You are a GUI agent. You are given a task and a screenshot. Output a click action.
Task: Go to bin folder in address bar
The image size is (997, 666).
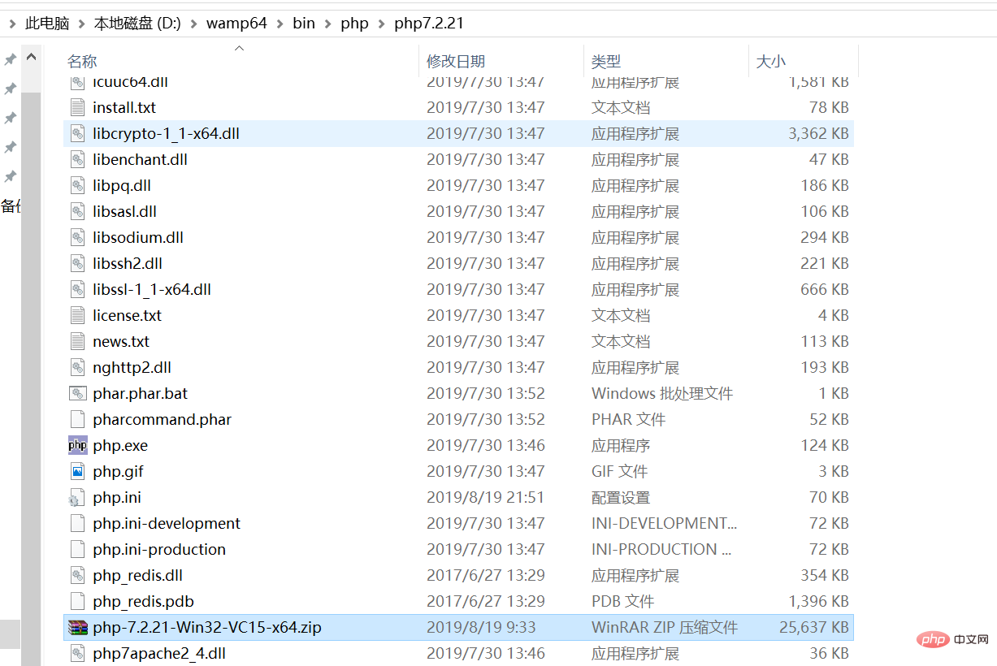pos(304,24)
